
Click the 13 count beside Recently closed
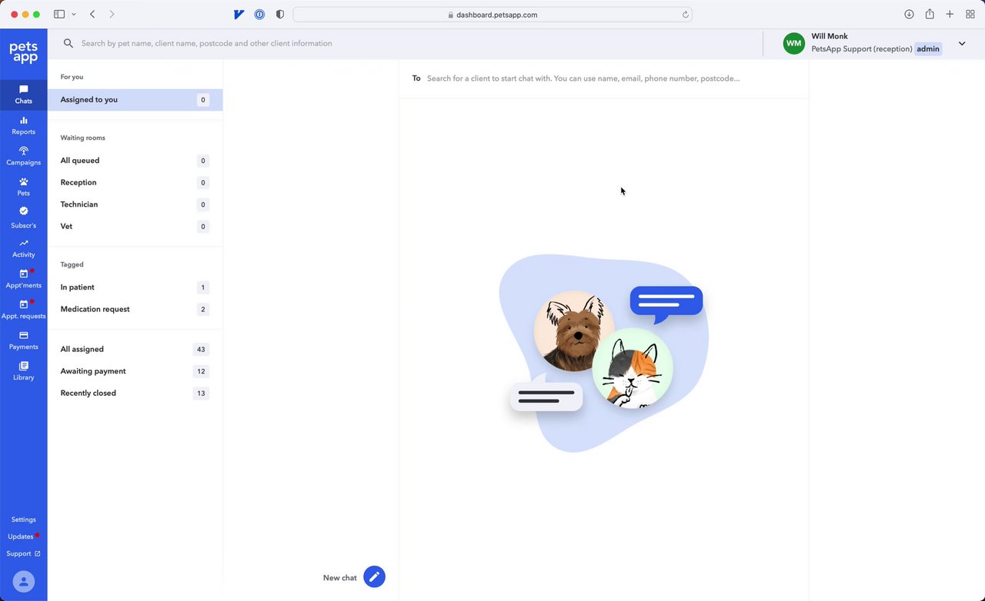click(201, 393)
